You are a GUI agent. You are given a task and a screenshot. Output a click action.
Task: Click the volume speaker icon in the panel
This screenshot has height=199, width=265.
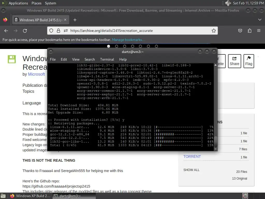click(x=228, y=3)
